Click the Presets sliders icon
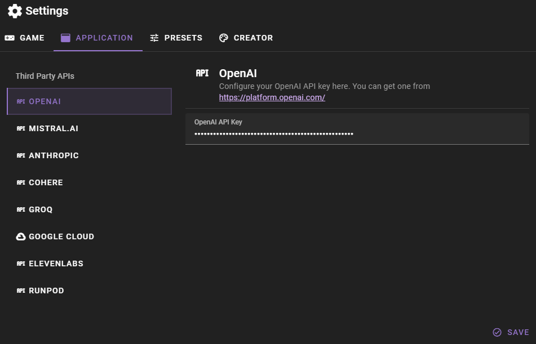 [x=154, y=38]
